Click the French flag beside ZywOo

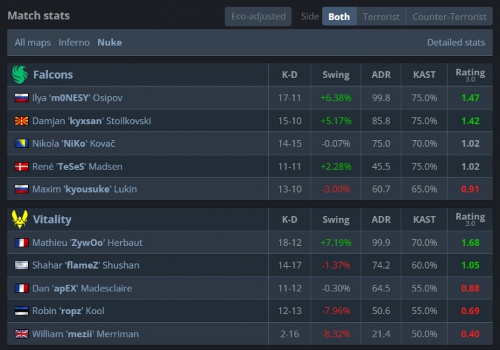click(x=21, y=243)
